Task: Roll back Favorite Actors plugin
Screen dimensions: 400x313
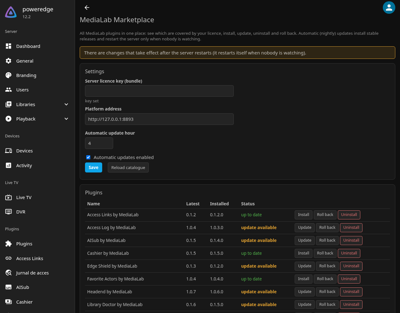Action: click(x=325, y=279)
